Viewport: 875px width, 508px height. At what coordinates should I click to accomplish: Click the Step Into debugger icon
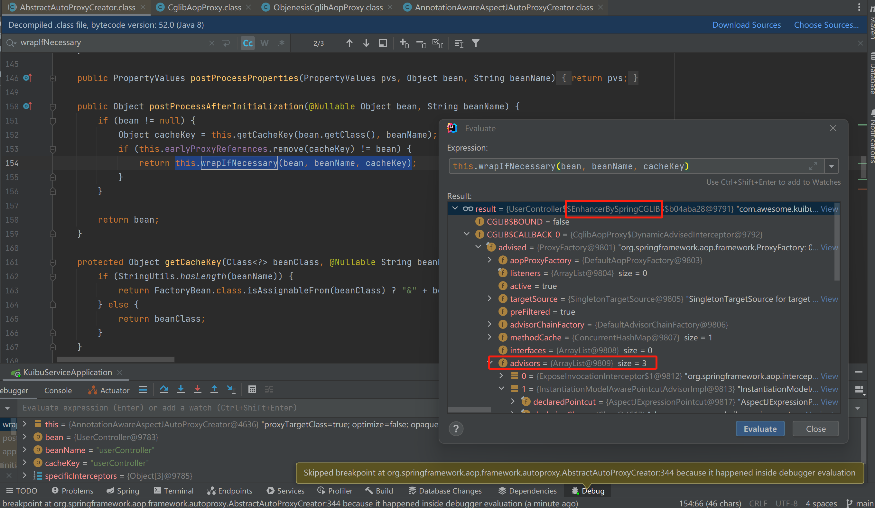pyautogui.click(x=181, y=390)
